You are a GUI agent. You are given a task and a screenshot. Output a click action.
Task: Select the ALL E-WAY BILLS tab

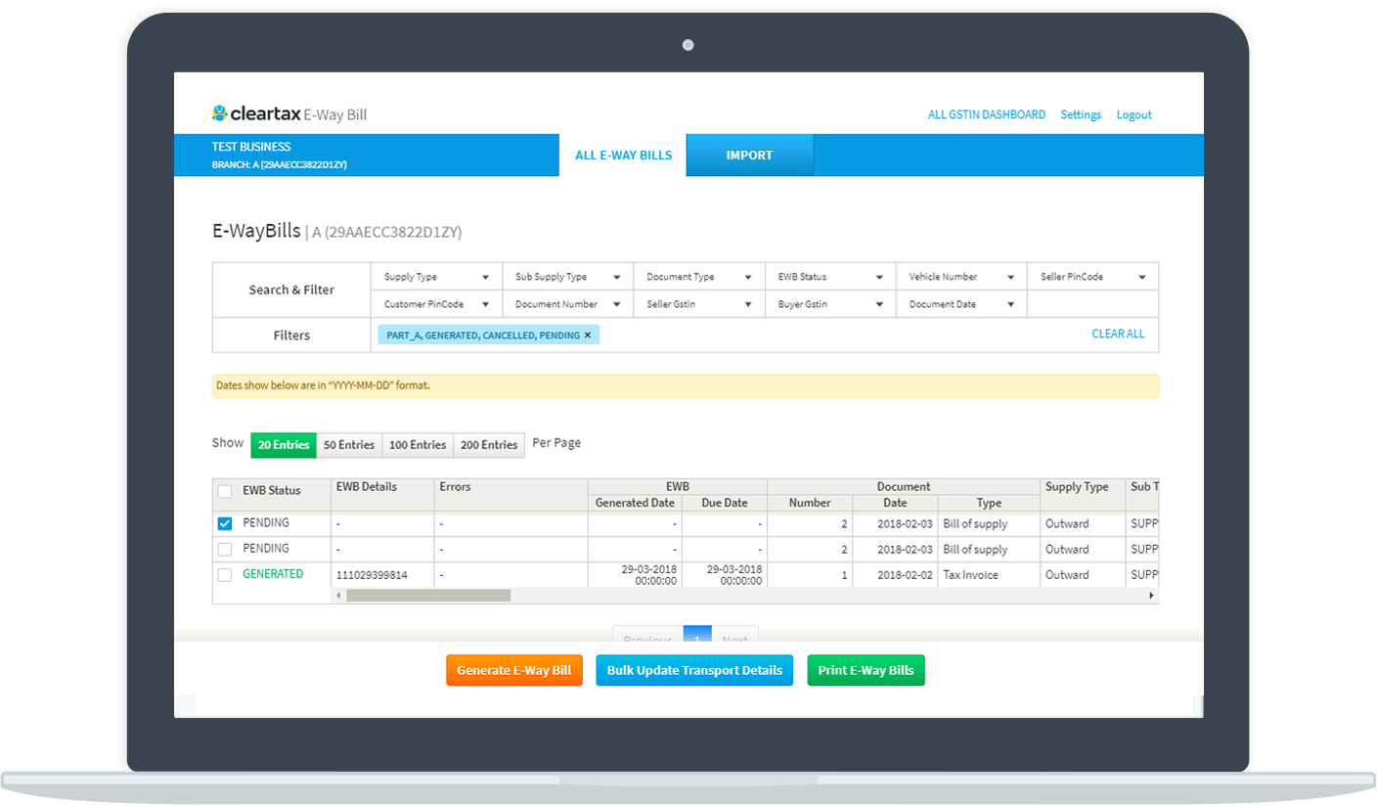point(623,155)
